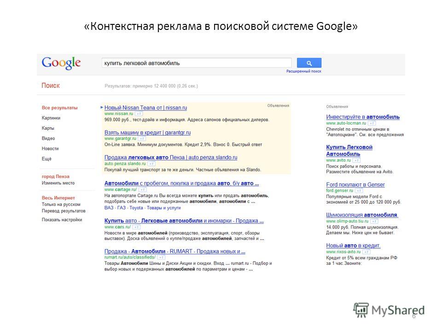Click the +1 button beside www.cartage.ru/

click(143, 189)
